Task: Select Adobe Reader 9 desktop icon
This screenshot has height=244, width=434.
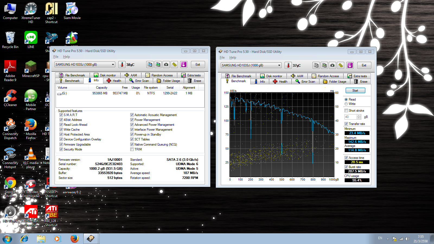Action: click(10, 71)
